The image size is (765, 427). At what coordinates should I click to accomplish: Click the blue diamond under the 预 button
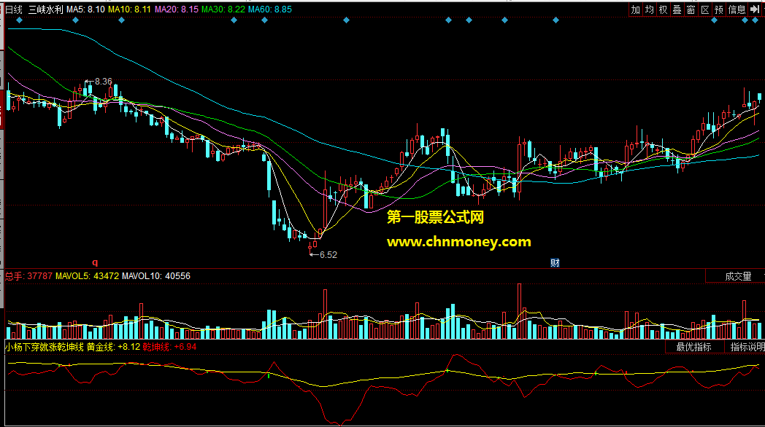tap(714, 20)
